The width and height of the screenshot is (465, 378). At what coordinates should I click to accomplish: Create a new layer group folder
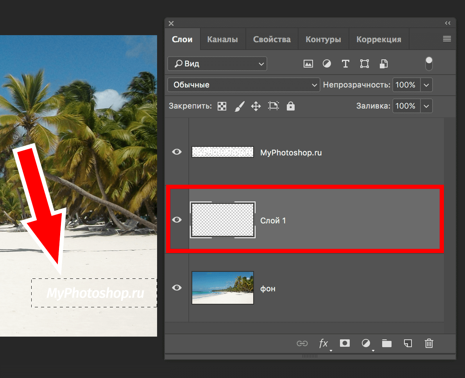pyautogui.click(x=386, y=343)
